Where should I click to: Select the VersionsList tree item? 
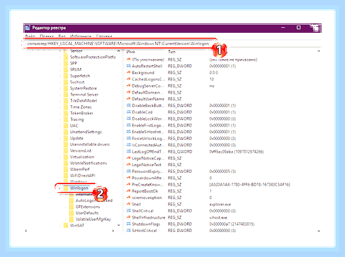pyautogui.click(x=81, y=151)
